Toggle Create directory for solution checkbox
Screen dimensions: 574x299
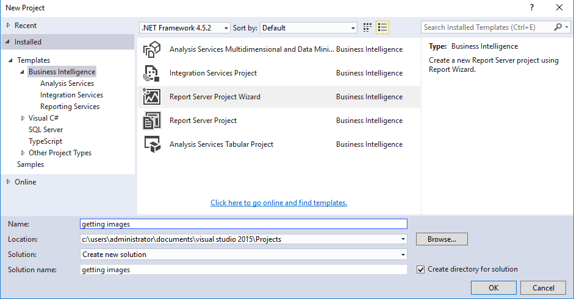point(421,269)
